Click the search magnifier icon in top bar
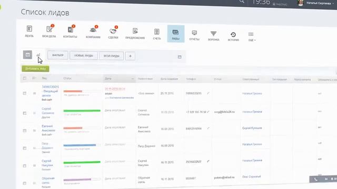 (242, 1)
